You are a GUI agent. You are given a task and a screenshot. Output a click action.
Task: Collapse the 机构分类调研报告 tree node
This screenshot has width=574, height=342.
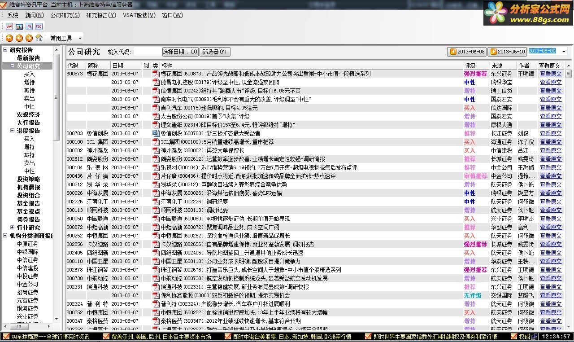(5, 236)
